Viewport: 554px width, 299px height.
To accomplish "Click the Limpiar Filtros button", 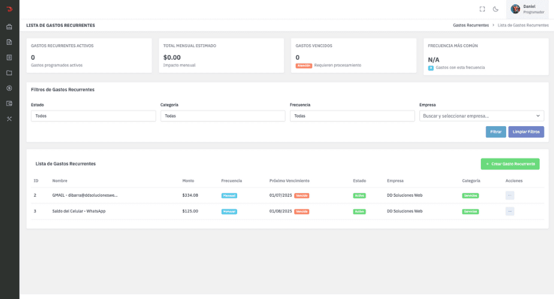I will (x=526, y=132).
